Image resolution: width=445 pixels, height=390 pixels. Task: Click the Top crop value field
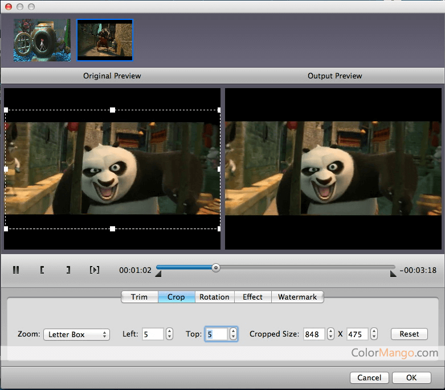click(x=217, y=334)
